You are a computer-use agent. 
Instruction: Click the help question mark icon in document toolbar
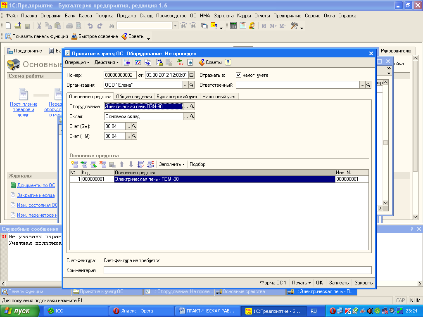pyautogui.click(x=228, y=62)
